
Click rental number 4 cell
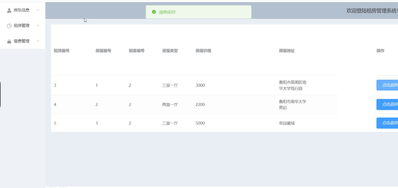tap(55, 105)
